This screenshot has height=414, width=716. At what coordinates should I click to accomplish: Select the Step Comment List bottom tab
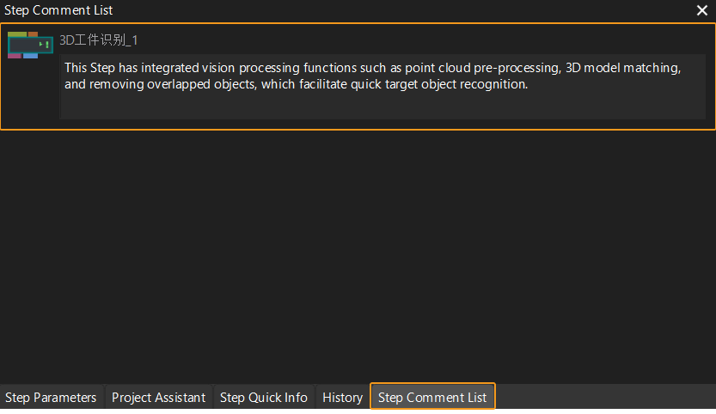(x=432, y=398)
